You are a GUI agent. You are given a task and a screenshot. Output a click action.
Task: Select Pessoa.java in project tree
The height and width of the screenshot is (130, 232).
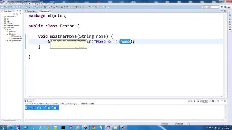16,36
